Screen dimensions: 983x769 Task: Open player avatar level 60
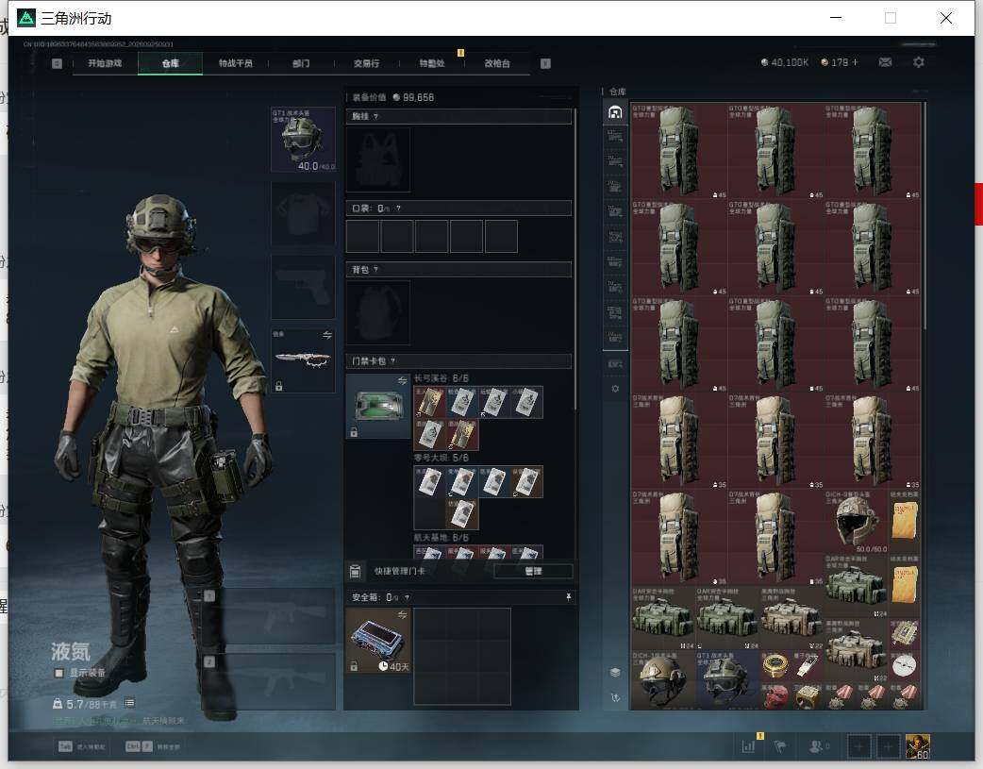click(x=918, y=746)
